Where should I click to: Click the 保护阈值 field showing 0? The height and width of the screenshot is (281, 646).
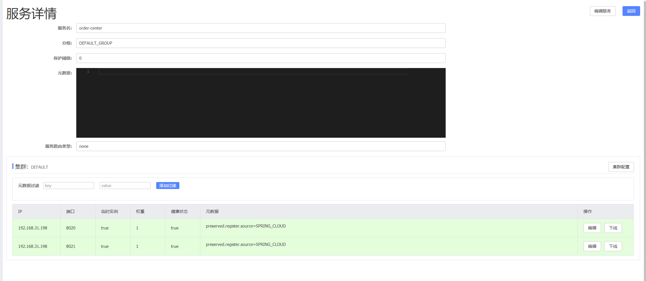point(261,58)
